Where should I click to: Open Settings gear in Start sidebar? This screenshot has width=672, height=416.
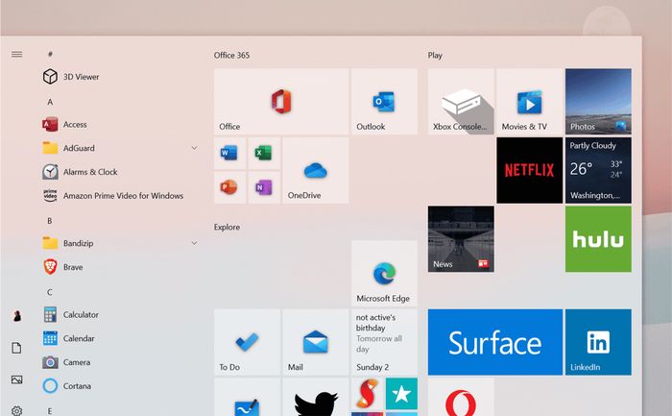click(x=16, y=410)
